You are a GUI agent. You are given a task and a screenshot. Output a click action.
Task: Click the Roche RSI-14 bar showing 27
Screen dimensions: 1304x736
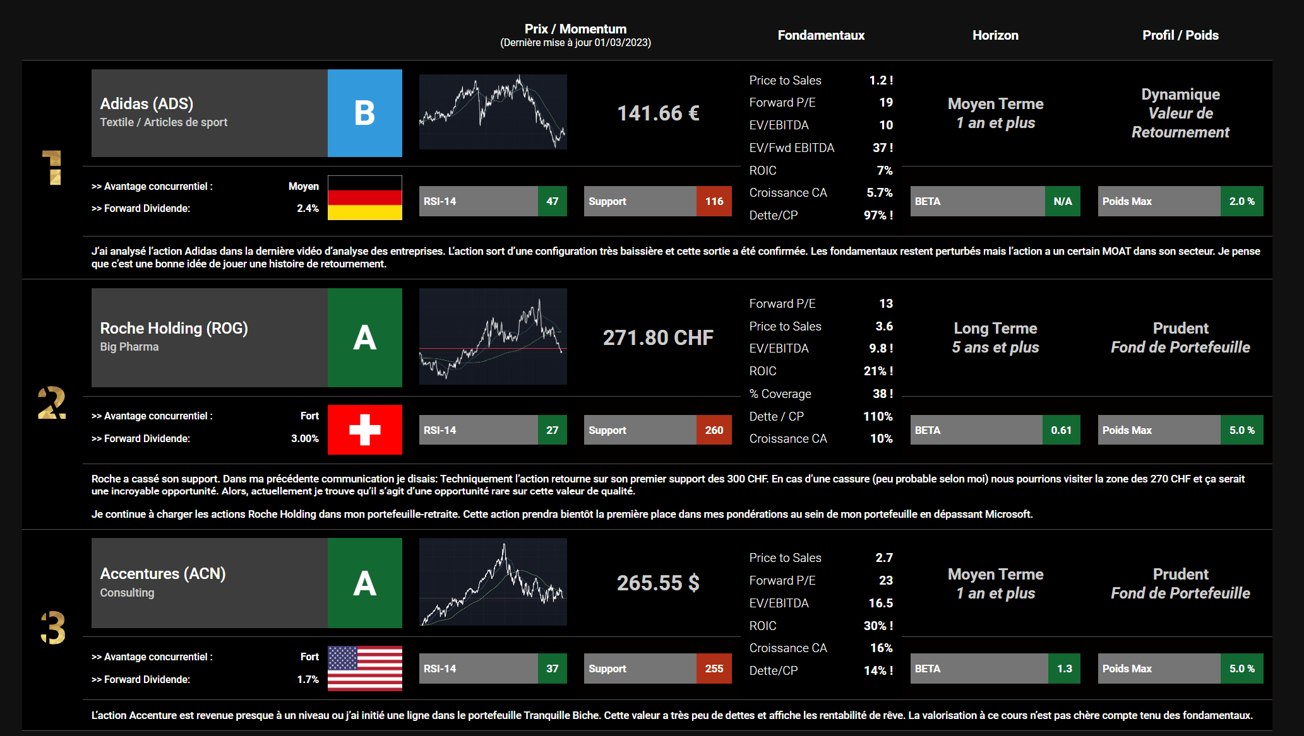click(x=493, y=430)
